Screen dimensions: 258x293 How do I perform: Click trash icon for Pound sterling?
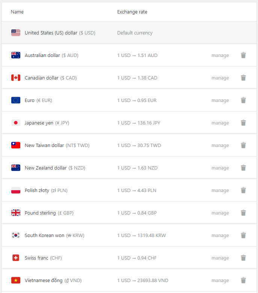(243, 213)
